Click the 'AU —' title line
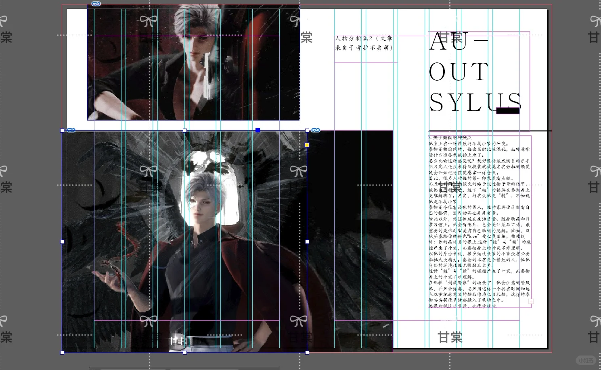The height and width of the screenshot is (370, 601). click(459, 42)
